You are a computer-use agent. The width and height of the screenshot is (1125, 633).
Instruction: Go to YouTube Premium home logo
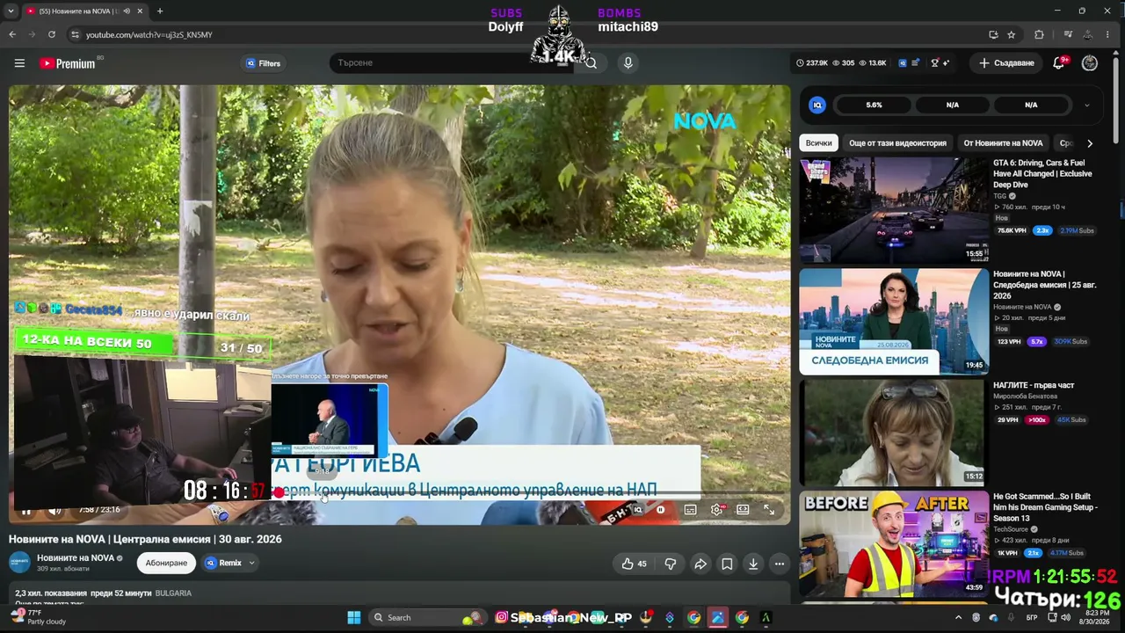pos(67,63)
